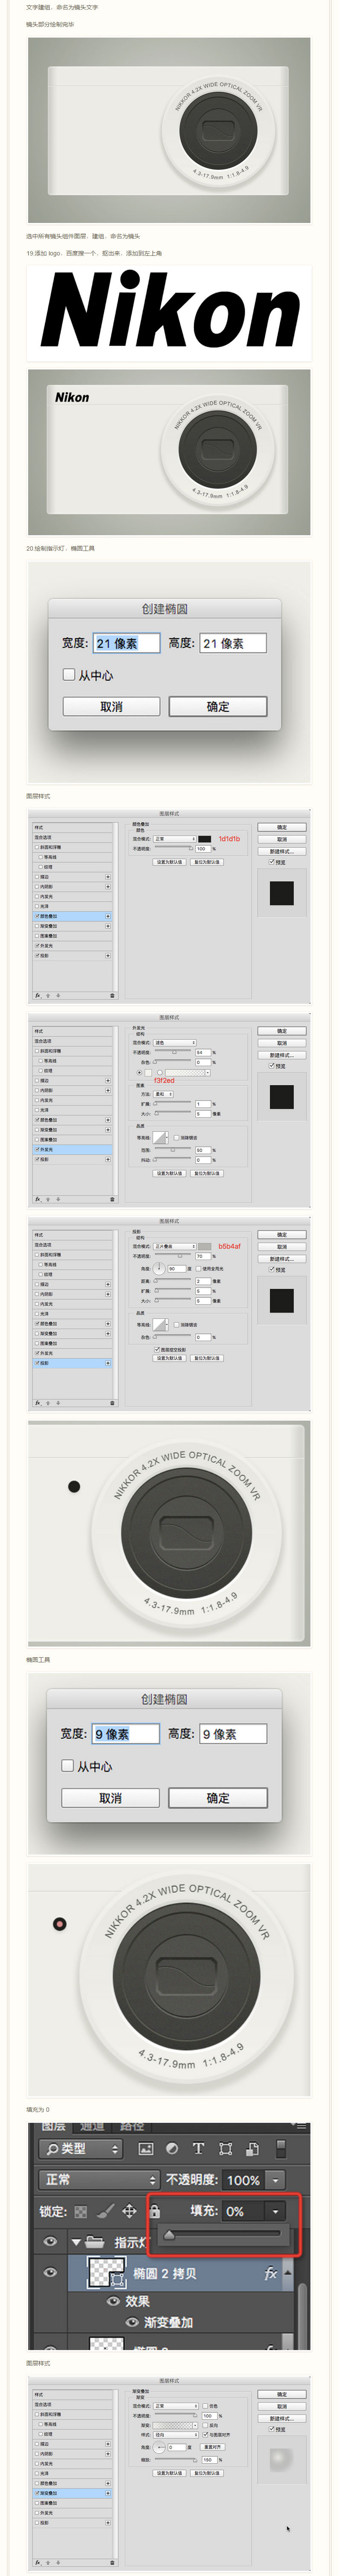Screen dimensions: 339x2576
Task: Click the 填充 0% value field
Action: pos(243,2212)
